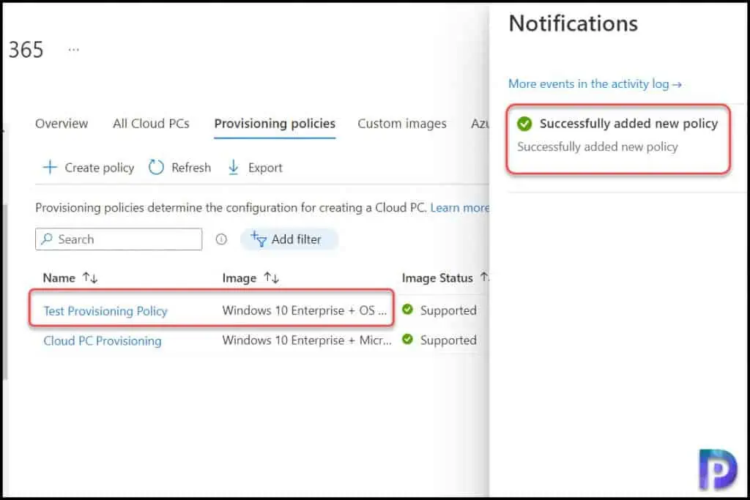The height and width of the screenshot is (500, 750).
Task: Click the Export download arrow icon
Action: (x=234, y=168)
